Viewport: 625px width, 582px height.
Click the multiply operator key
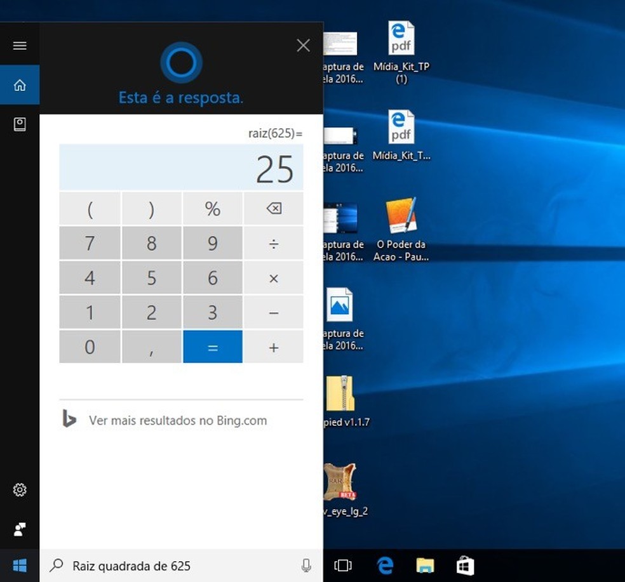(x=273, y=277)
